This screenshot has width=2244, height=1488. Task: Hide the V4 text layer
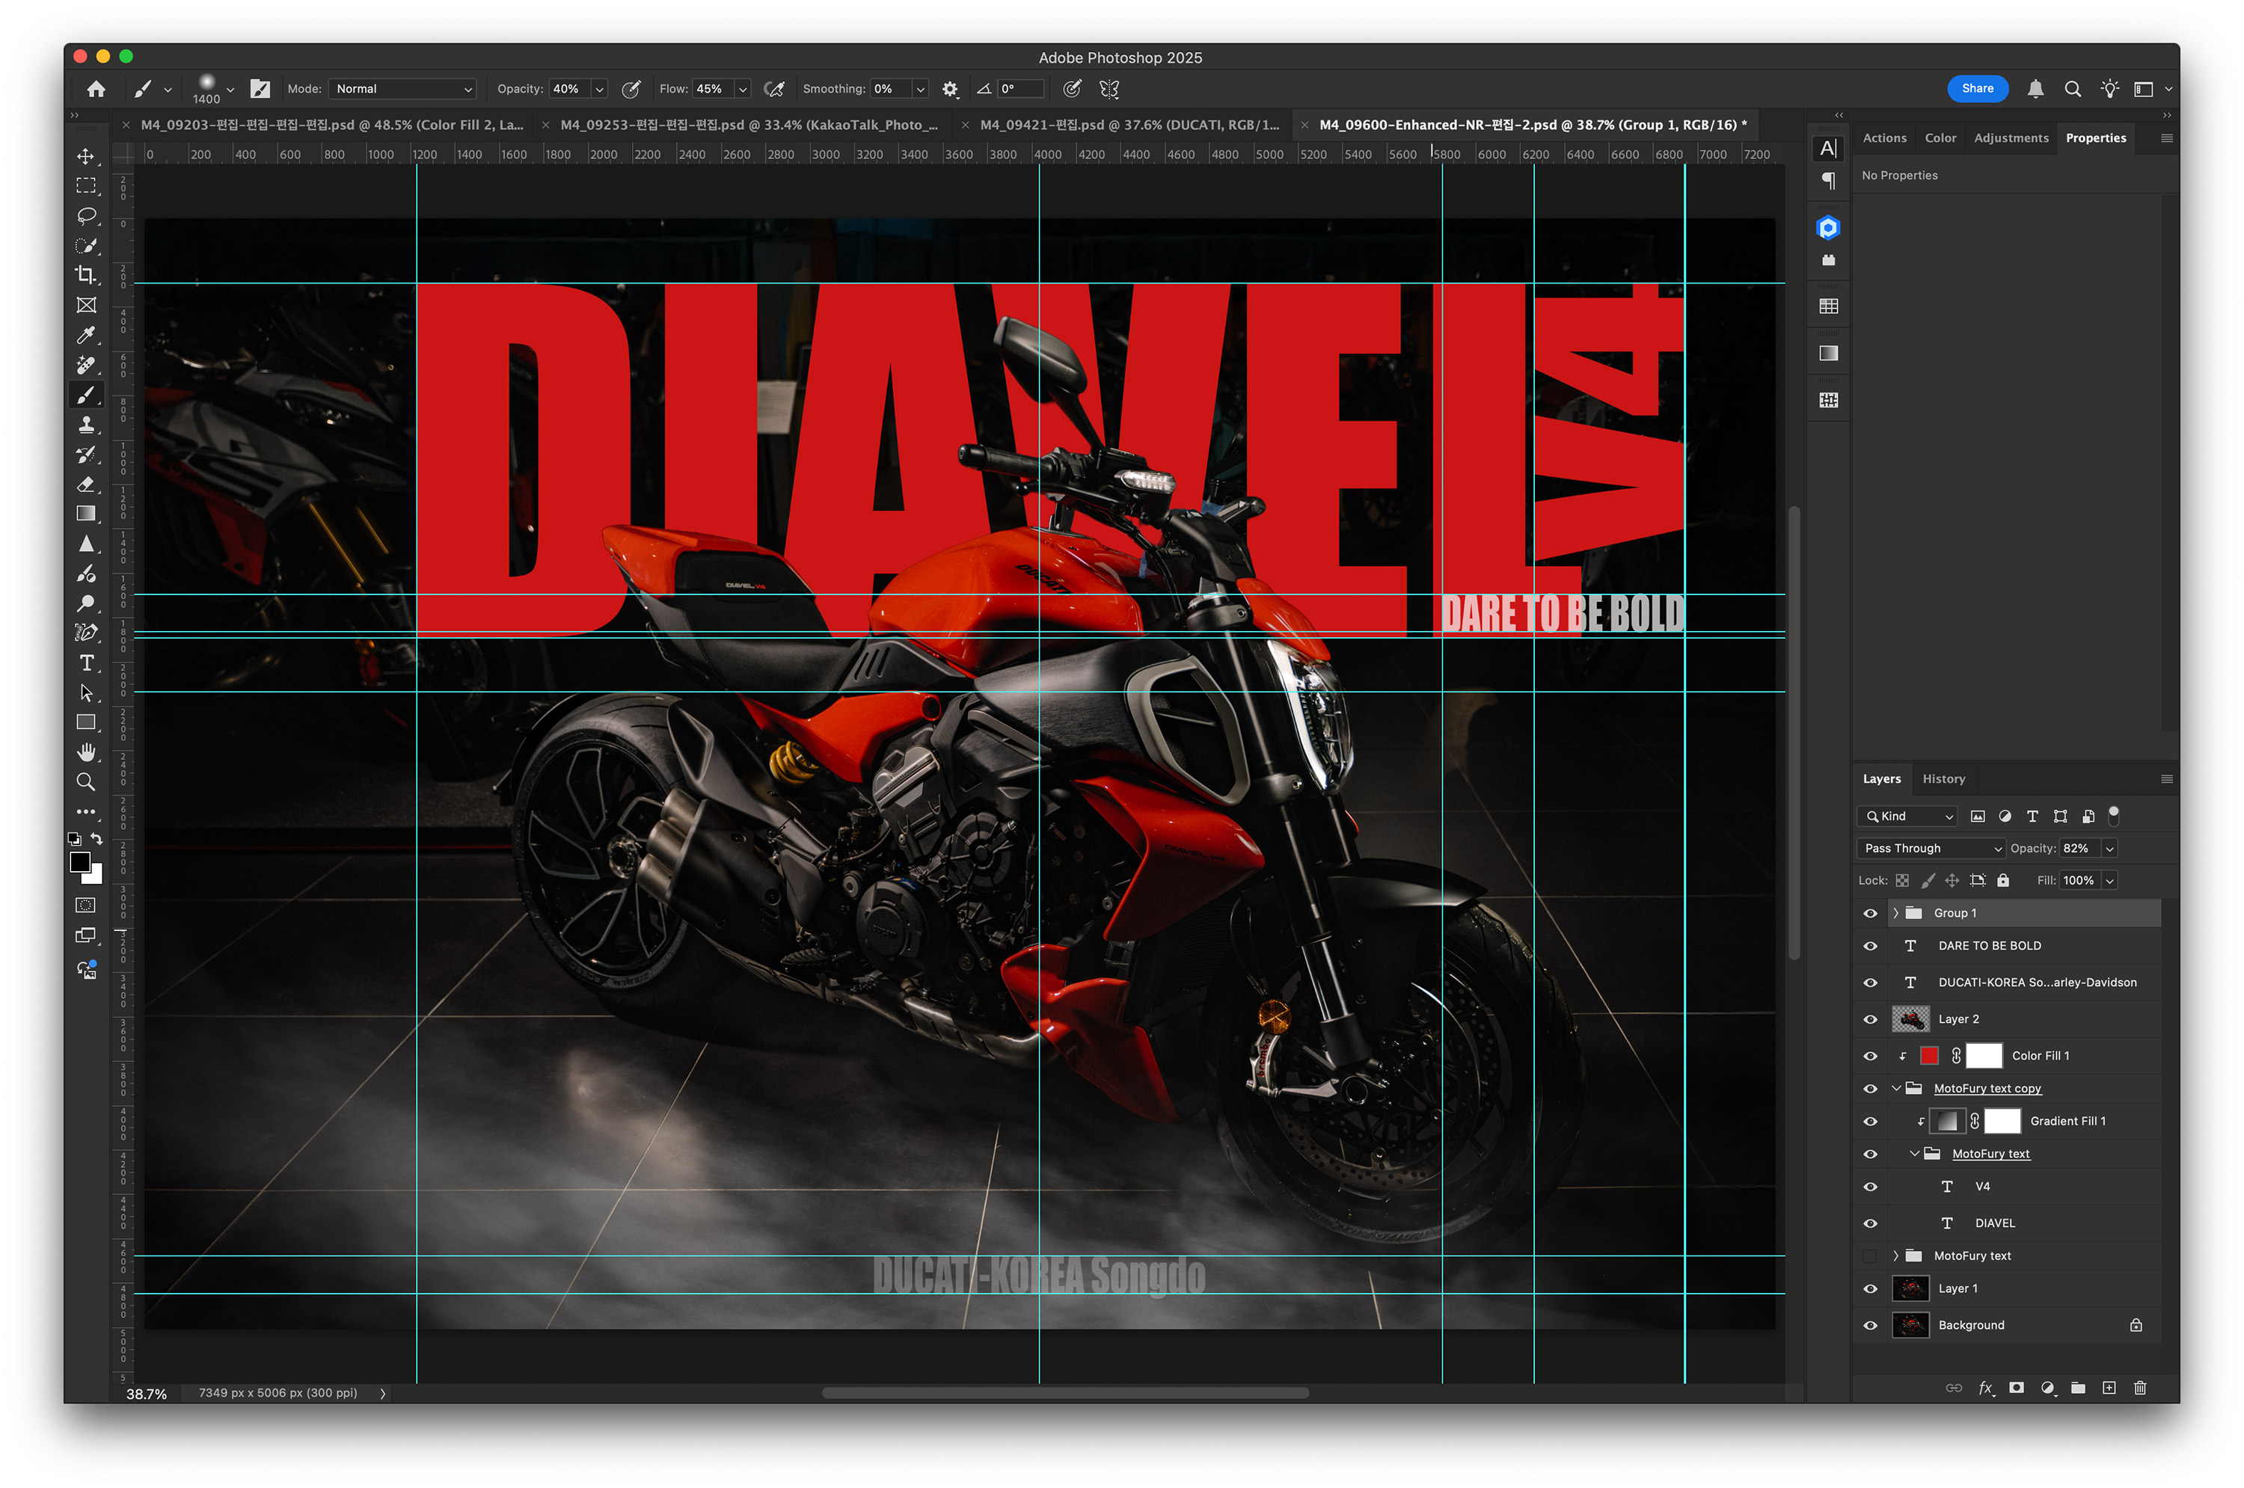1871,1187
